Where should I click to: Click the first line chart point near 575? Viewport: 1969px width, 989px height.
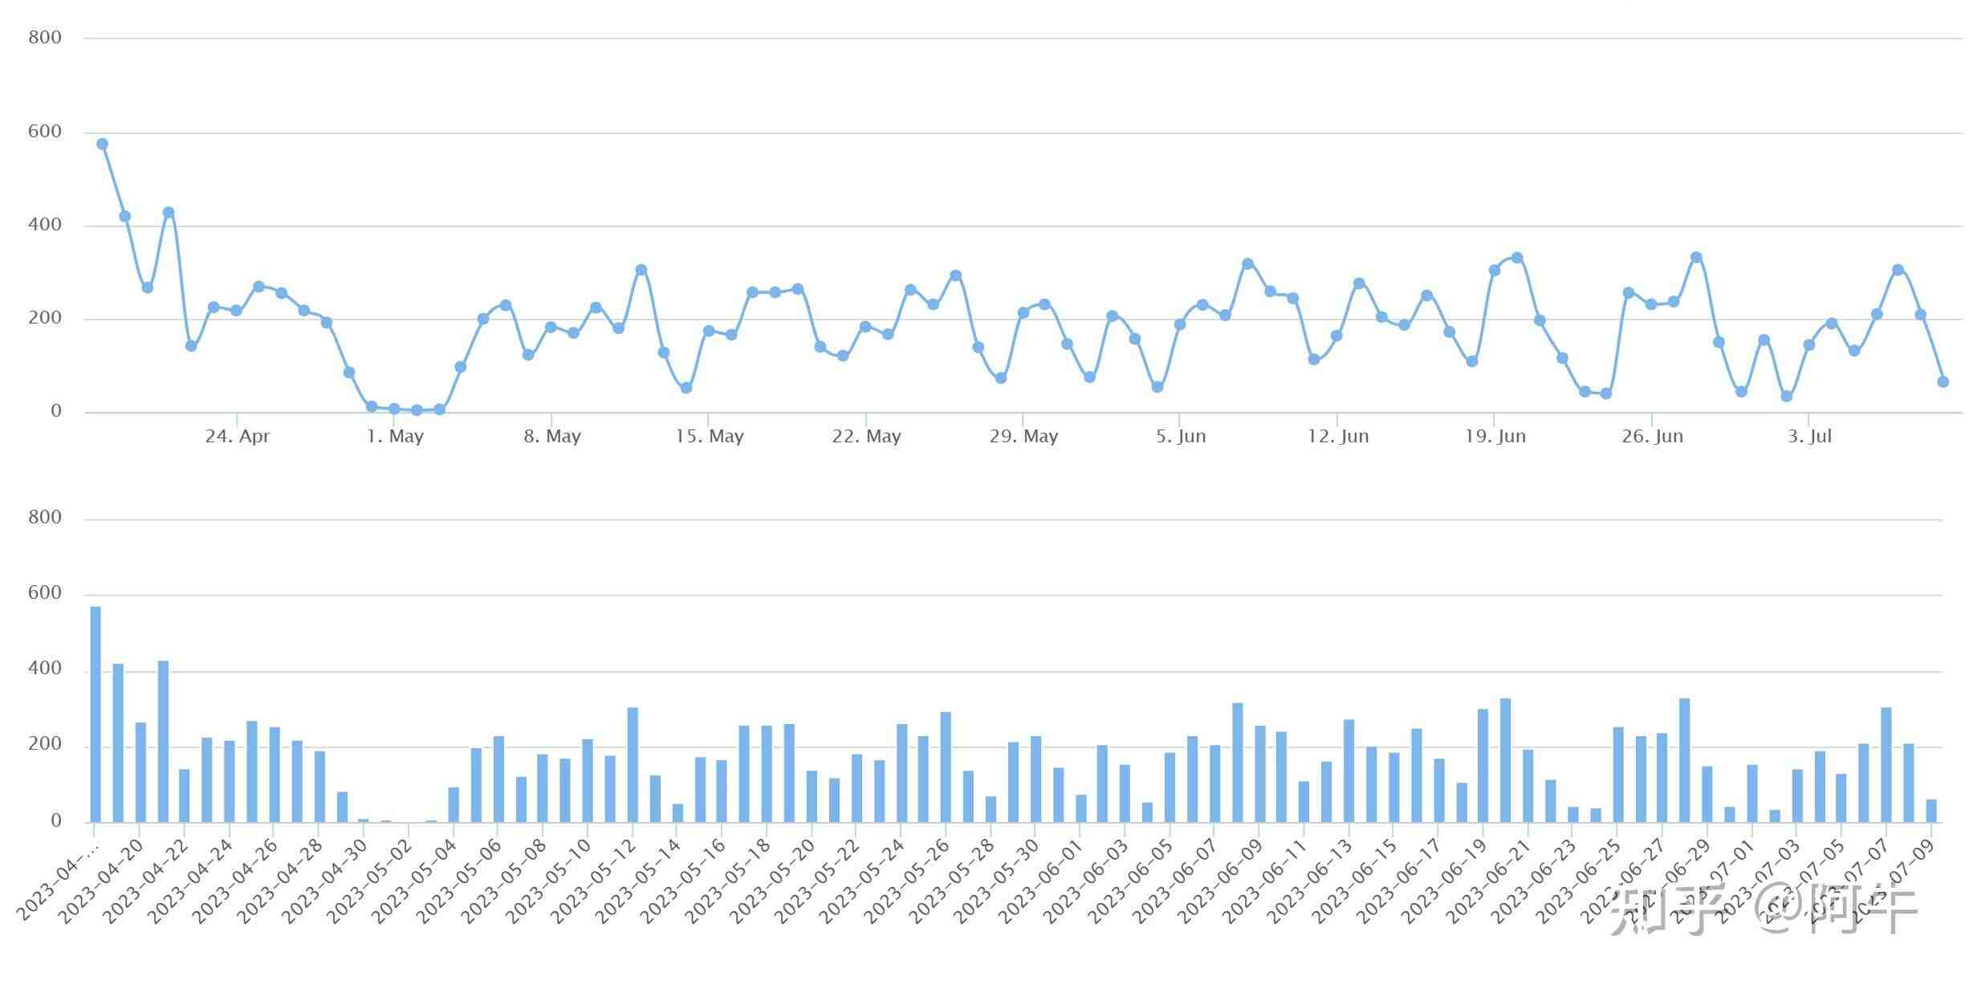(102, 144)
